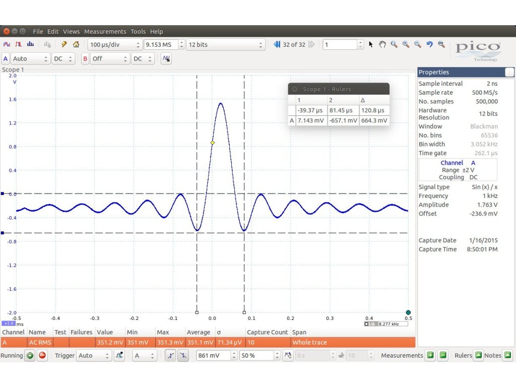
Task: Click the Auto setup lightning icon
Action: (x=64, y=44)
